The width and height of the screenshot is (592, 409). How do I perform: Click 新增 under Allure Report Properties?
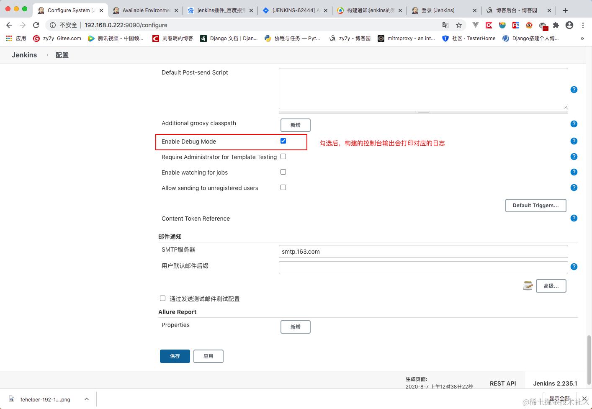[x=296, y=327]
